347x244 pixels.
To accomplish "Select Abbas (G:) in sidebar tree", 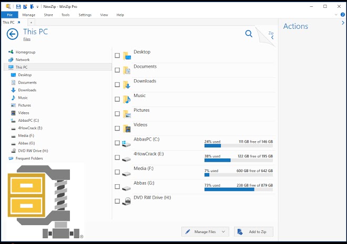I will [26, 143].
